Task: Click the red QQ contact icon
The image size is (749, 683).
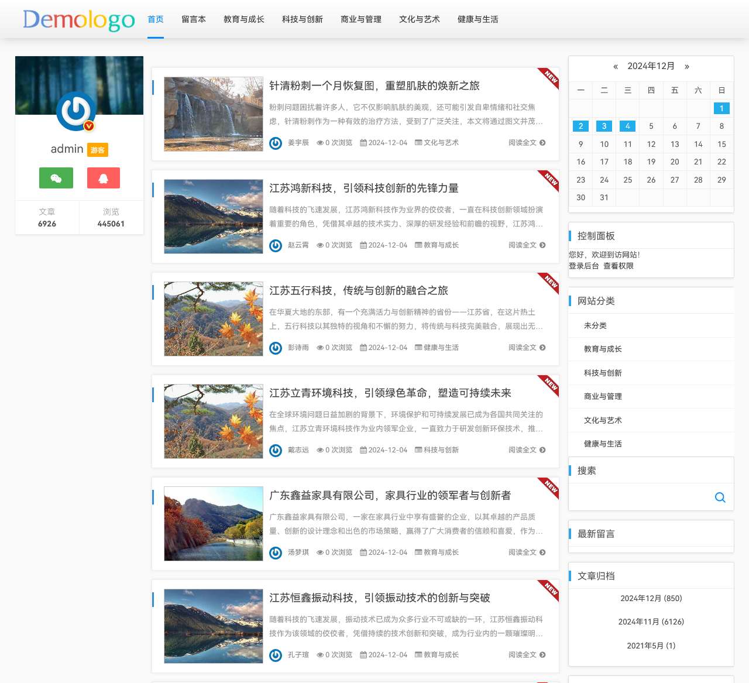Action: 103,178
